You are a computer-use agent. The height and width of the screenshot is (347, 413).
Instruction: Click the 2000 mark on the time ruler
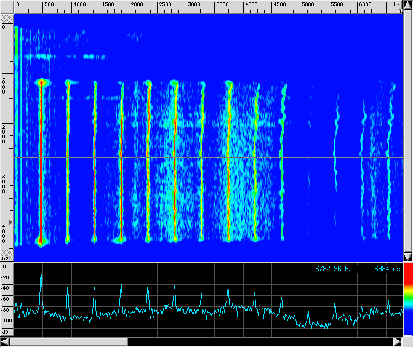click(x=5, y=134)
